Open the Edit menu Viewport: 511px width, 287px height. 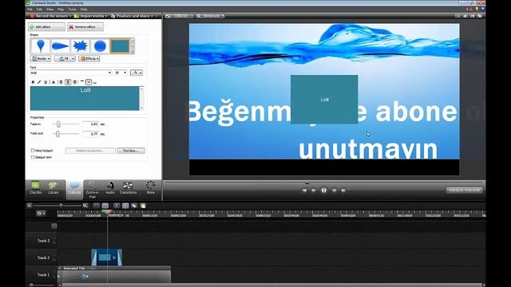(39, 10)
